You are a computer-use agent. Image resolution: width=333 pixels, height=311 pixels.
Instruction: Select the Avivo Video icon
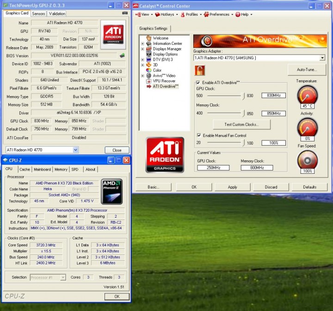[148, 75]
